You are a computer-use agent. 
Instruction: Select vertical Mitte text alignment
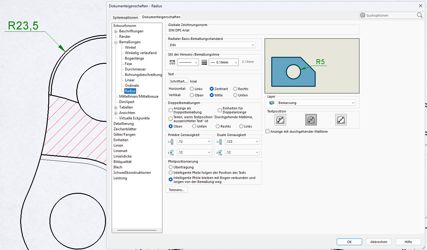(212, 95)
